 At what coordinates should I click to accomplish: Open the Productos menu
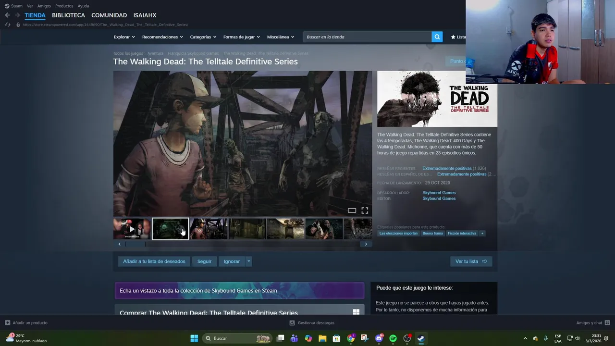tap(64, 6)
